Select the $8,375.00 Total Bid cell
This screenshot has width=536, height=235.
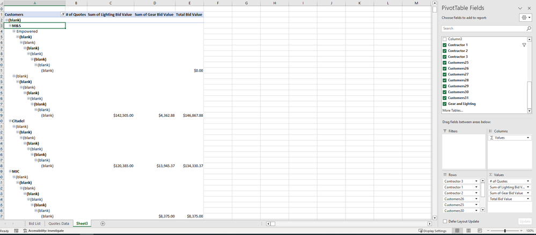190,216
